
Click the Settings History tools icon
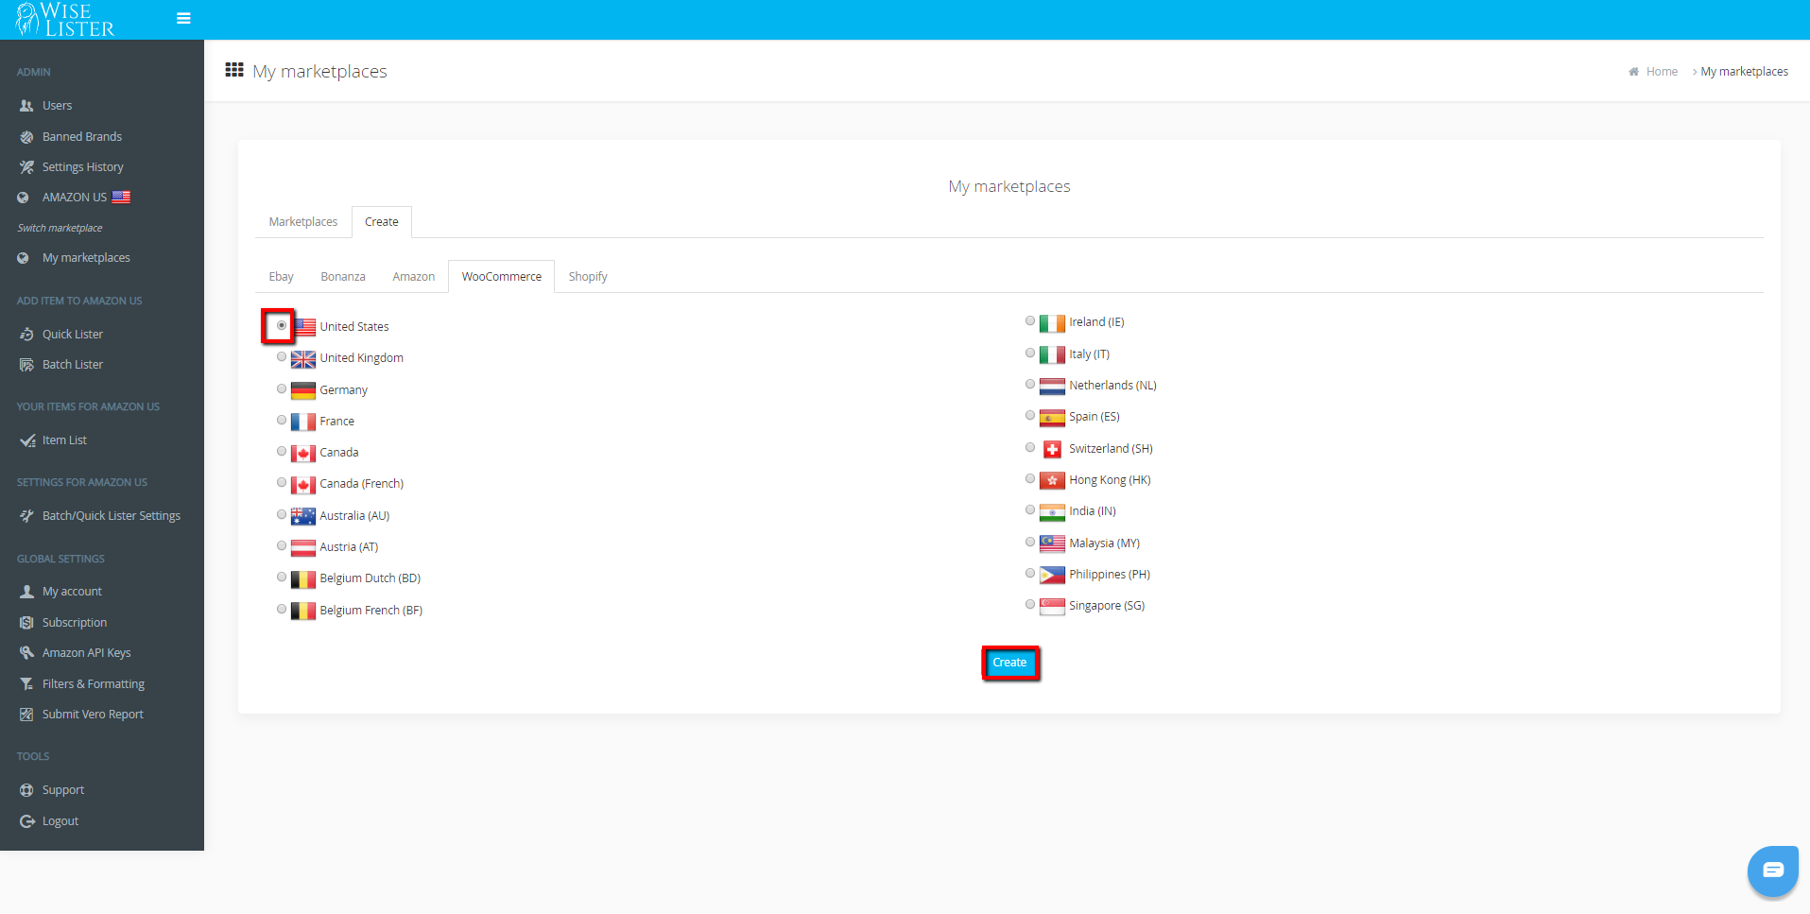tap(26, 167)
